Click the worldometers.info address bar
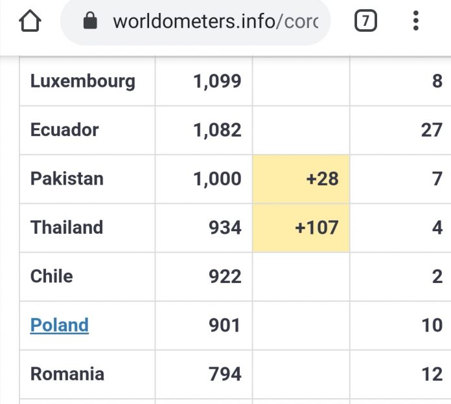The width and height of the screenshot is (451, 404). [x=215, y=22]
